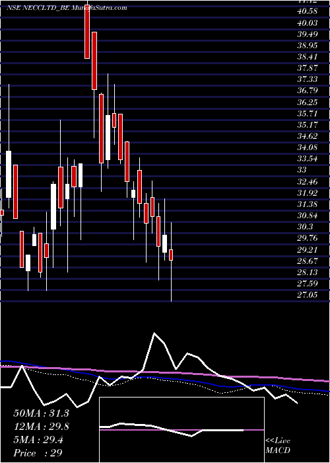Pick the 38.95 price level label

pyautogui.click(x=308, y=46)
